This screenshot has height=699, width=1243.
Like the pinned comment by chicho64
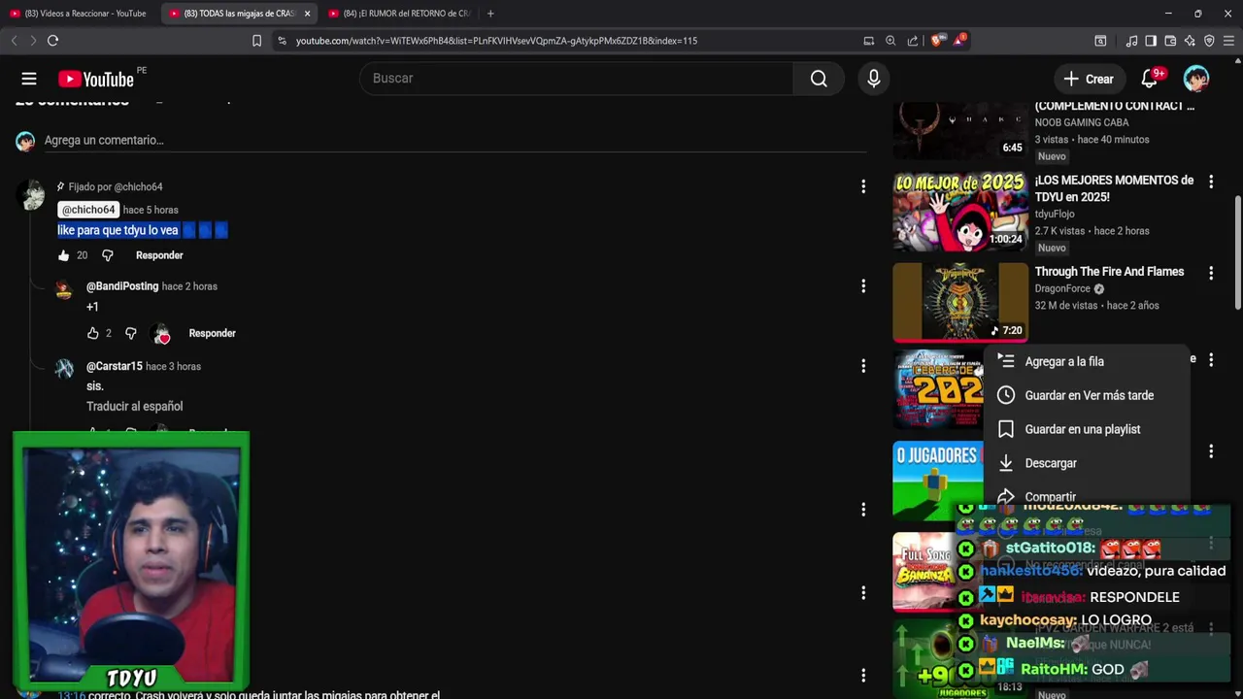[64, 255]
